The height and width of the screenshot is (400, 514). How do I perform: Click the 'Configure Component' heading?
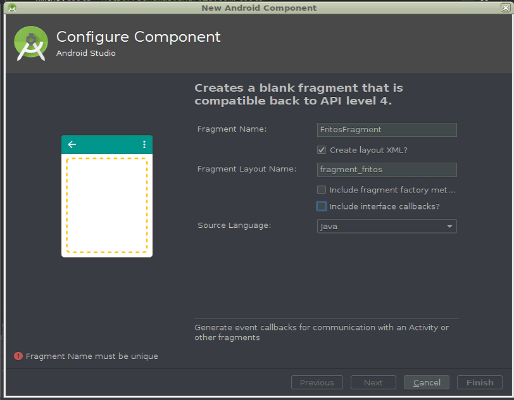point(139,37)
